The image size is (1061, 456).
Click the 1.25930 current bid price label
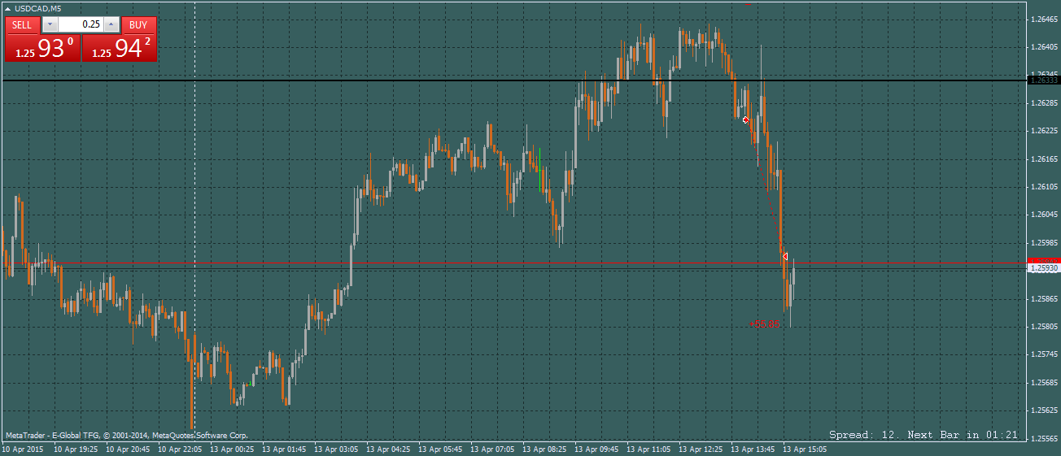point(1043,267)
